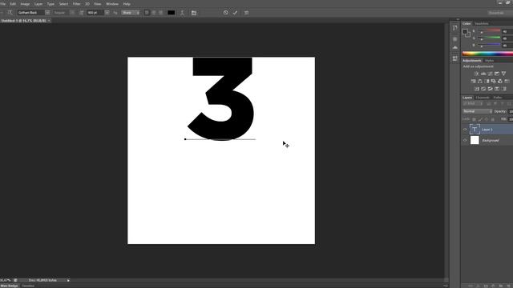513x288 pixels.
Task: Select the Background layer thumbnail
Action: click(475, 140)
